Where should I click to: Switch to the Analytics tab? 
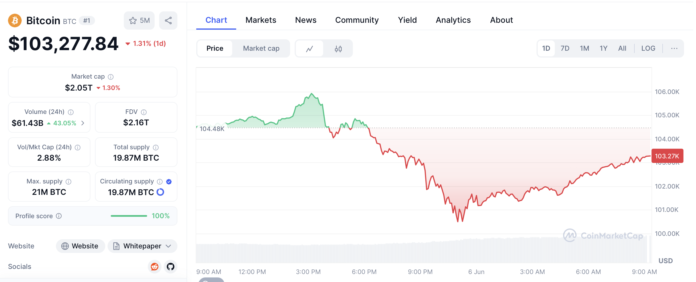click(453, 20)
